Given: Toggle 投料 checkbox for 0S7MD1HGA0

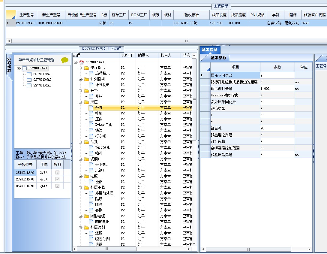Looking at the screenshot, I should point(57,186).
